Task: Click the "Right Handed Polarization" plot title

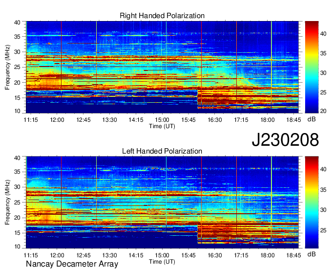Action: click(162, 16)
